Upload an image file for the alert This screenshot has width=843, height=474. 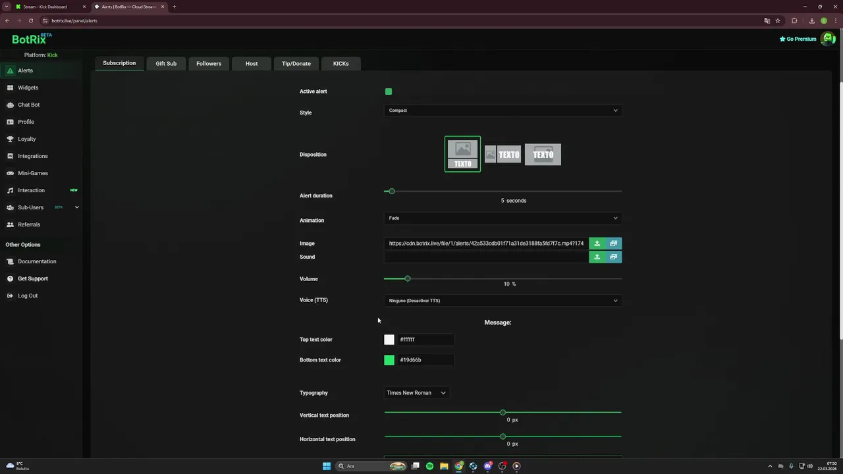pyautogui.click(x=597, y=244)
